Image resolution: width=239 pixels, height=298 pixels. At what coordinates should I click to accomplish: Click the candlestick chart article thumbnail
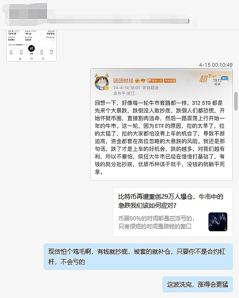click(x=218, y=222)
